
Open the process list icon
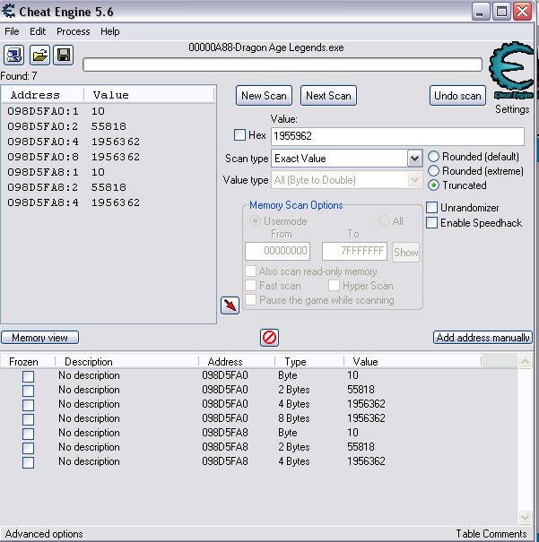point(13,55)
